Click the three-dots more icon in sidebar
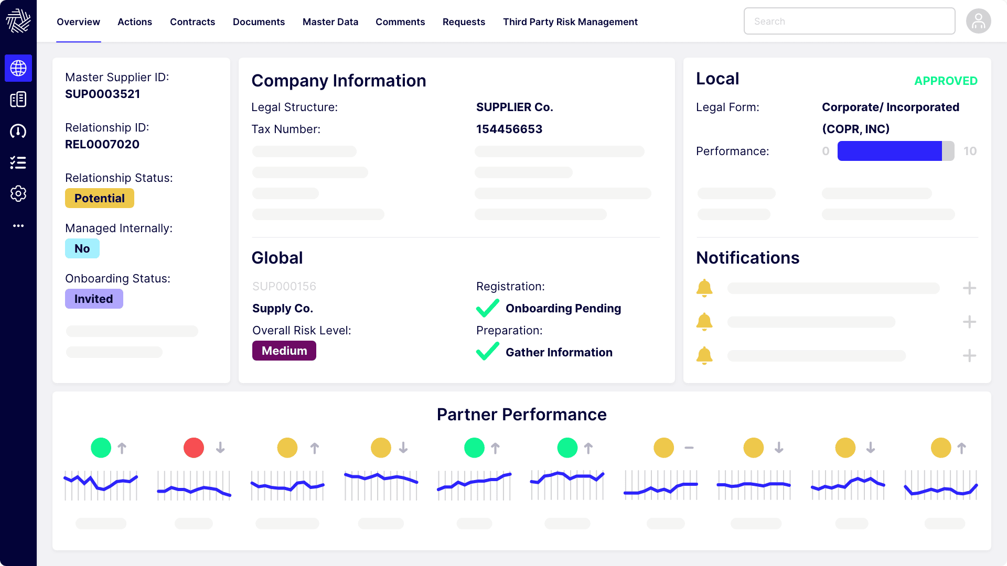Viewport: 1007px width, 566px height. pos(18,226)
